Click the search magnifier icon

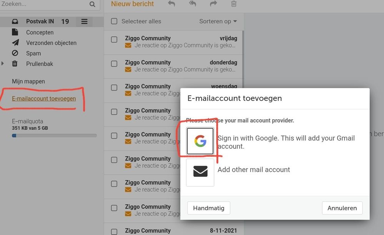tap(92, 4)
